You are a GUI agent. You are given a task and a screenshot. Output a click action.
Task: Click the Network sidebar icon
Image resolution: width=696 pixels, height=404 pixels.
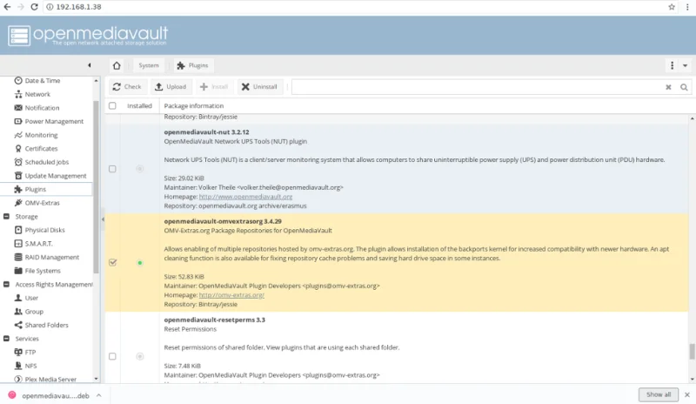tap(18, 94)
